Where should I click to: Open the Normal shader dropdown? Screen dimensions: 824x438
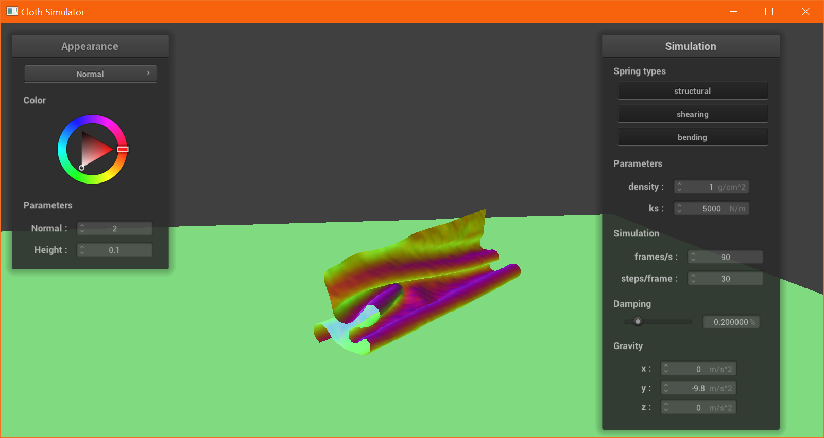click(x=90, y=74)
